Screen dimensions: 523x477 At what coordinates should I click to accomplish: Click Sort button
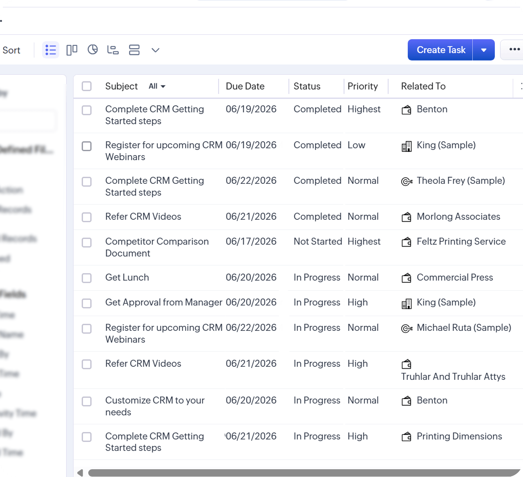11,50
